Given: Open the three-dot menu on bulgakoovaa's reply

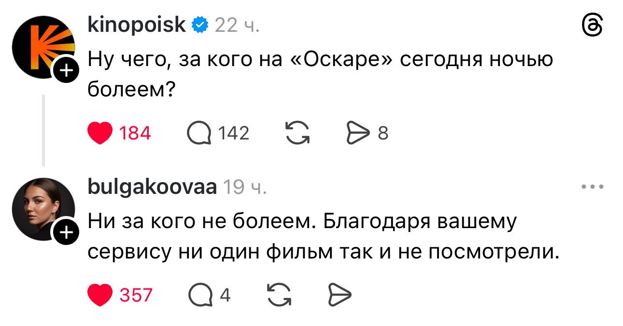Looking at the screenshot, I should click(x=593, y=187).
